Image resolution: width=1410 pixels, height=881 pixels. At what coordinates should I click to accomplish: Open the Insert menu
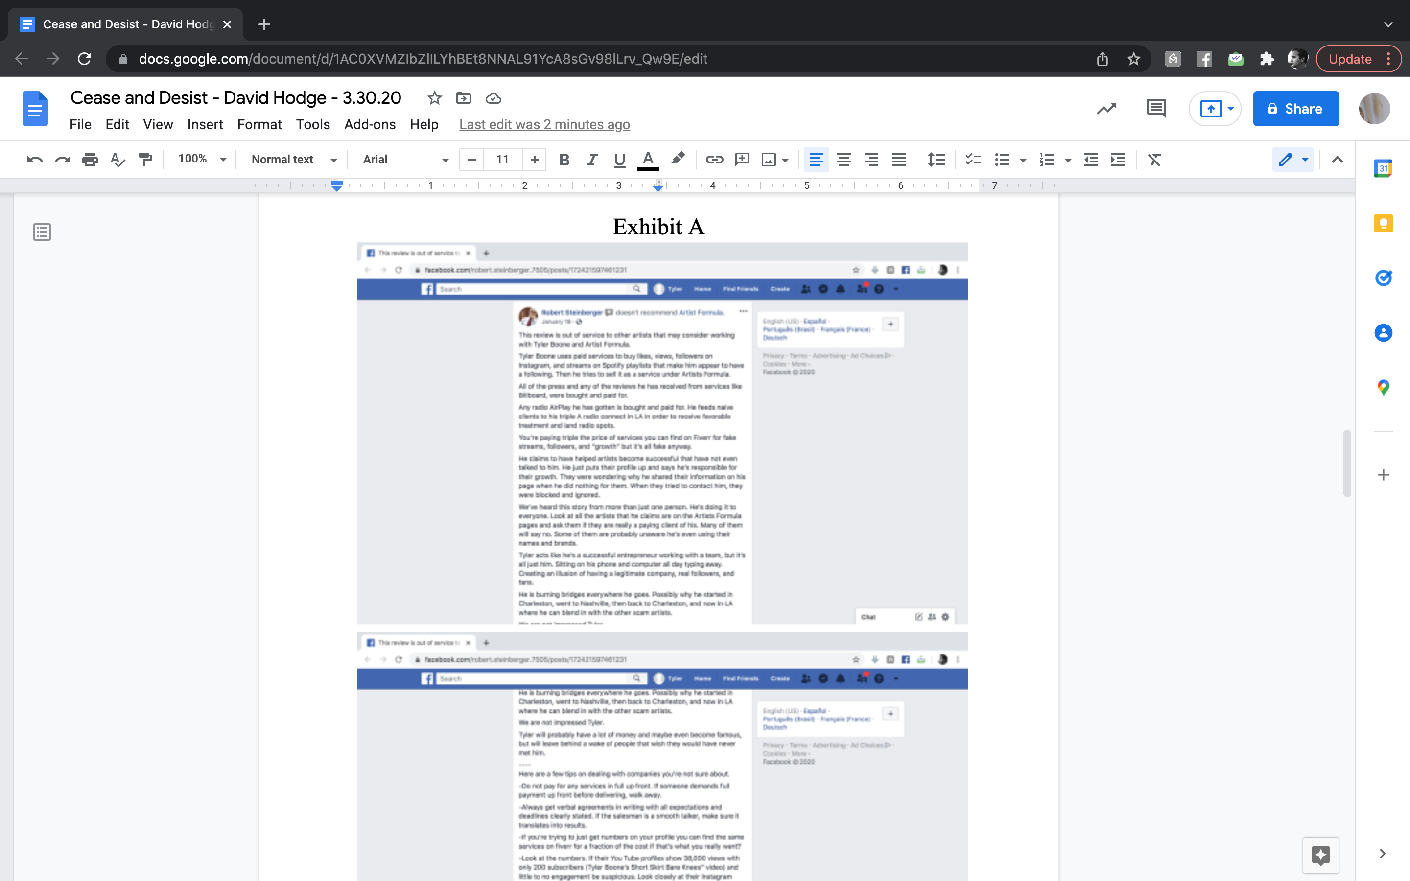[205, 125]
